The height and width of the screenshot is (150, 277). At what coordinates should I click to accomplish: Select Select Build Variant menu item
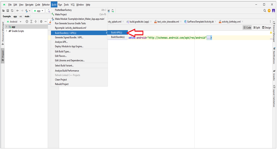tap(79, 65)
